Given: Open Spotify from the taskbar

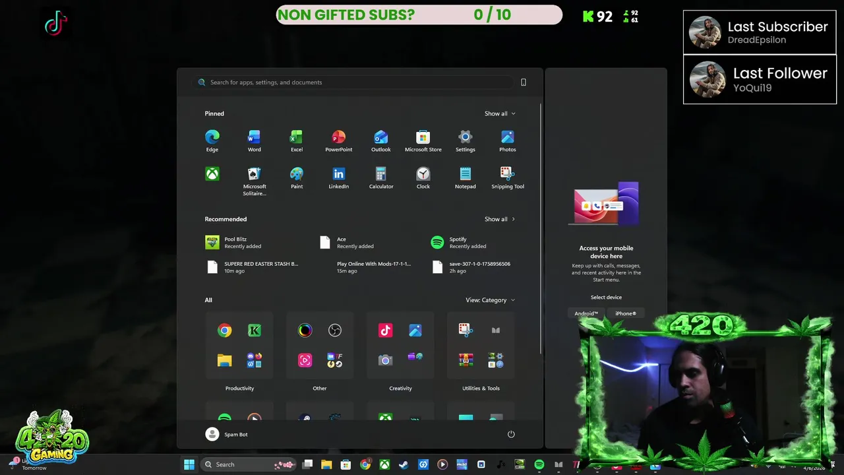Looking at the screenshot, I should [x=539, y=464].
